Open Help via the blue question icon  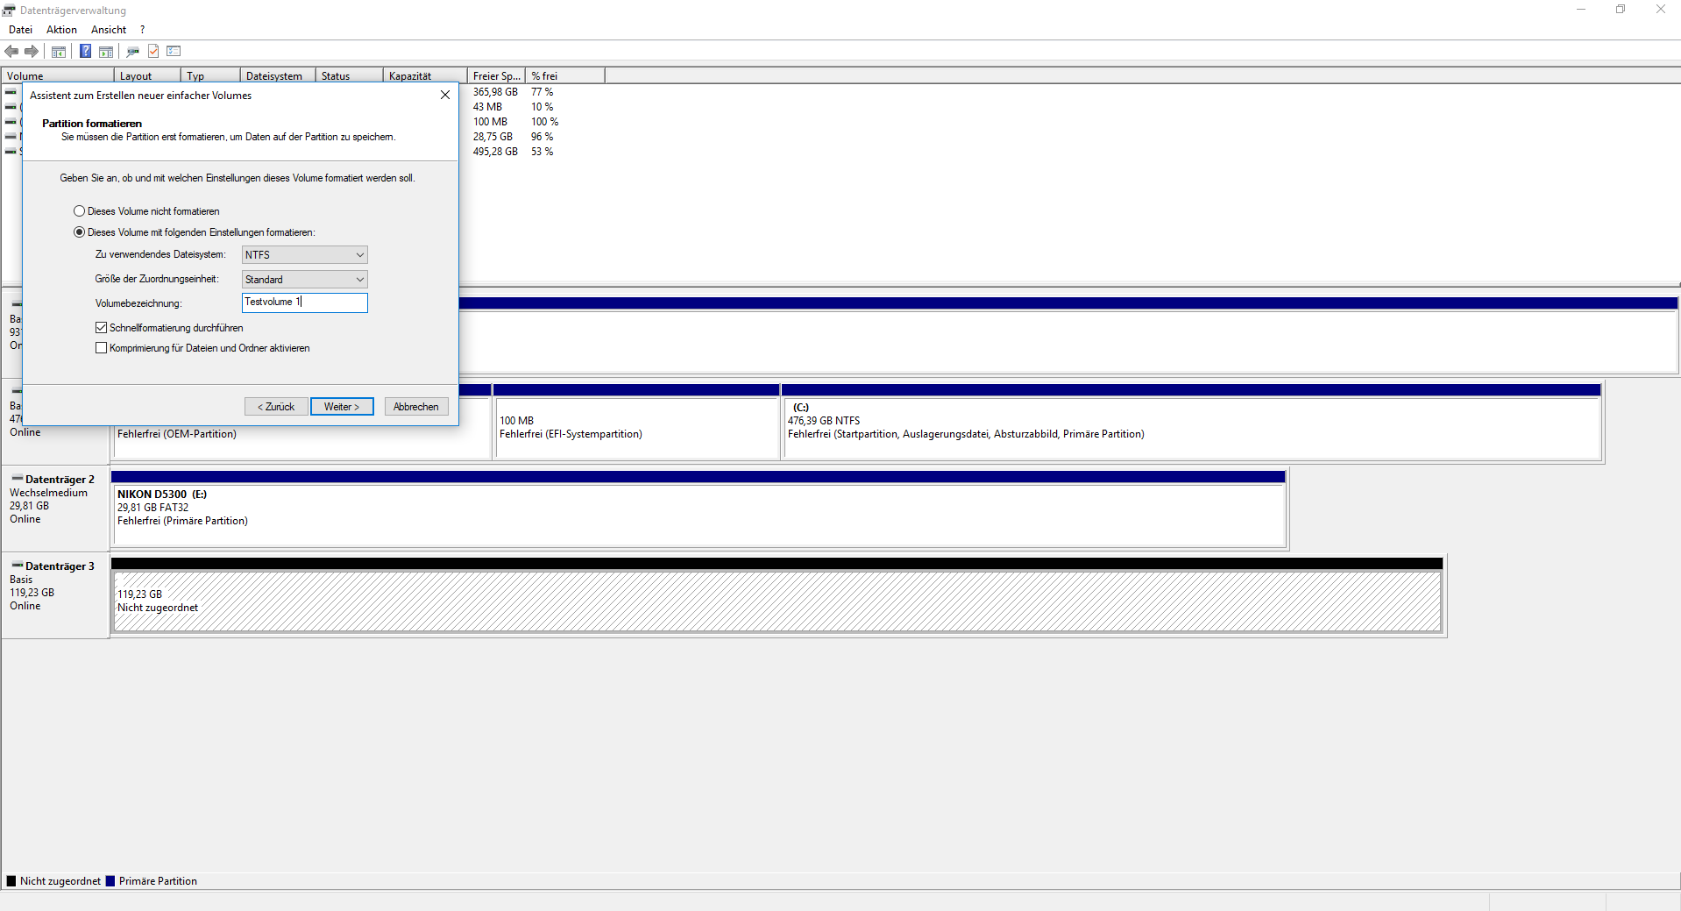coord(85,51)
